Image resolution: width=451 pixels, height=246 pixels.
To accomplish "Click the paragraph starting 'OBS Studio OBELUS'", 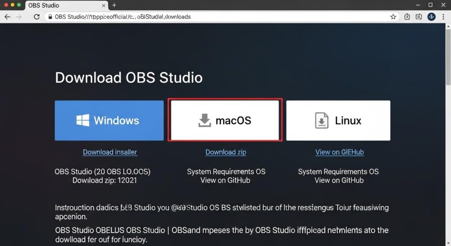I will point(222,235).
